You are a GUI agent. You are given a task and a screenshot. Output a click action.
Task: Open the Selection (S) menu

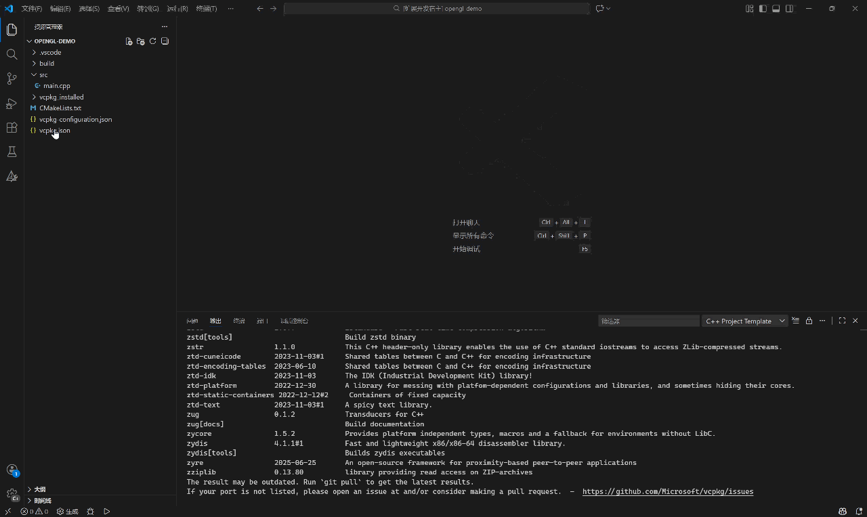(89, 8)
